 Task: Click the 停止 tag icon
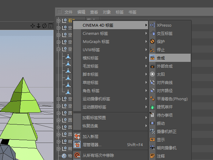click(152, 50)
